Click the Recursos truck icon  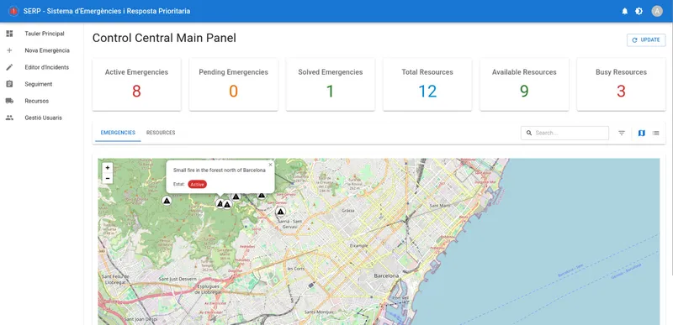point(9,101)
